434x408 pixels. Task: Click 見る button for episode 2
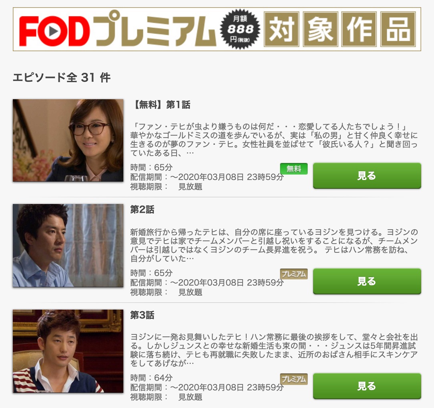(367, 281)
